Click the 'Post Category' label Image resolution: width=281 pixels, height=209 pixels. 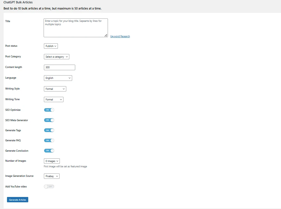(x=13, y=57)
